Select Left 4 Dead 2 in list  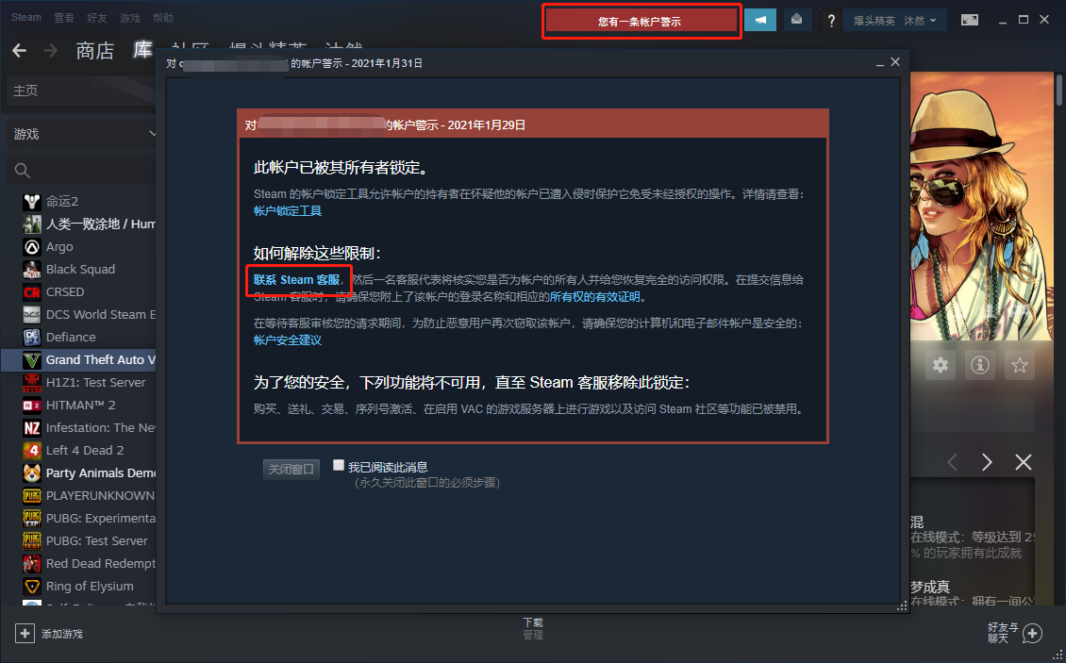click(85, 450)
